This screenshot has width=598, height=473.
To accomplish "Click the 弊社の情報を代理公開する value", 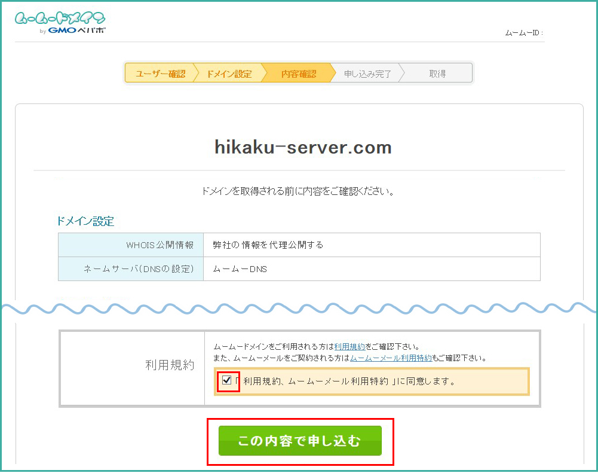I will 268,245.
